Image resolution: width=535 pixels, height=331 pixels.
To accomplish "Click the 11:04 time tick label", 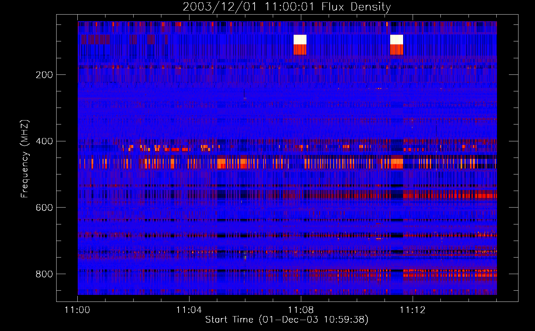I will 189,310.
